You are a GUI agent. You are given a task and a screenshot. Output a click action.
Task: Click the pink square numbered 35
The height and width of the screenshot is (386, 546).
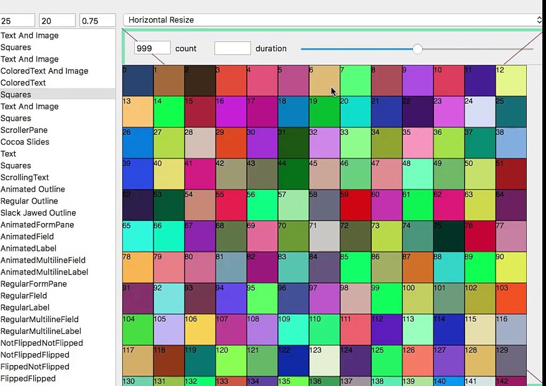[418, 143]
